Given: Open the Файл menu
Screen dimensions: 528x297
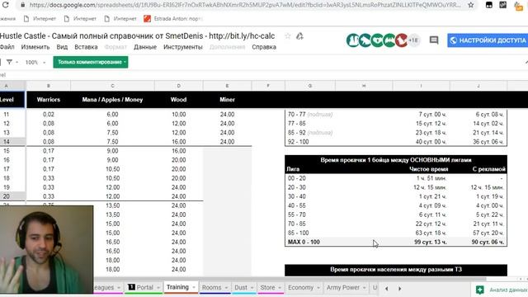Looking at the screenshot, I should coord(7,47).
